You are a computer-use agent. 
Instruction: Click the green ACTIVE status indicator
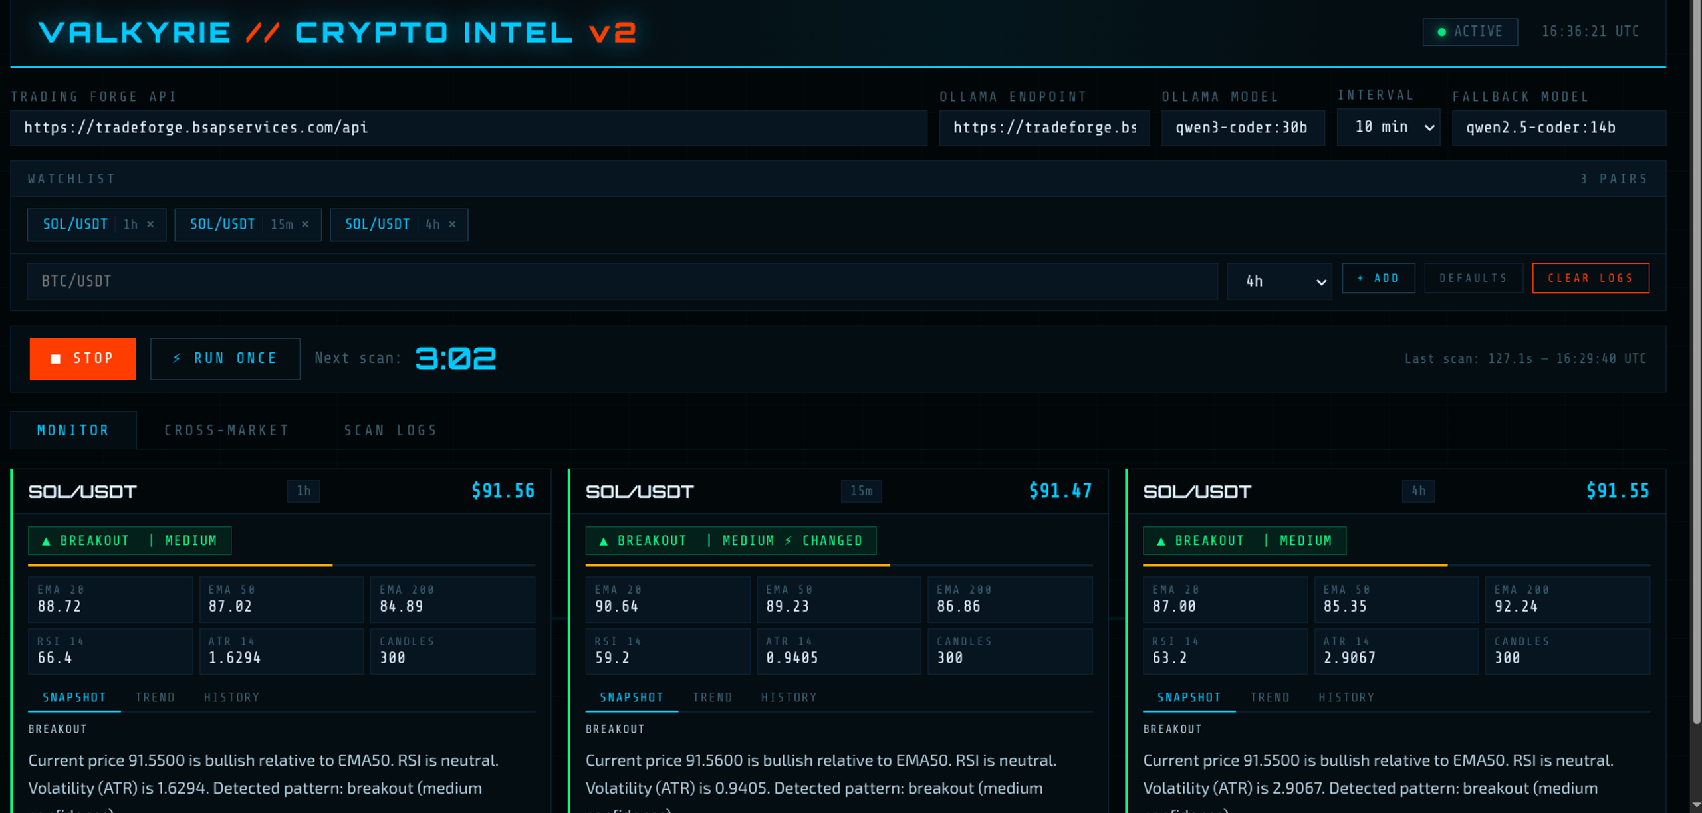(x=1470, y=32)
